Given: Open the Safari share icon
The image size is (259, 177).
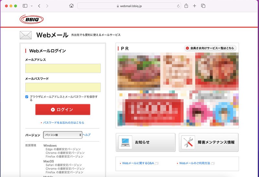Looking at the screenshot, I should [x=186, y=6].
